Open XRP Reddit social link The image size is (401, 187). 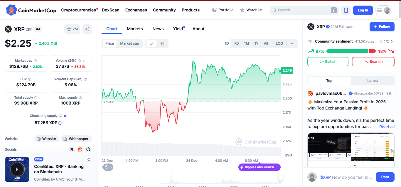(x=80, y=149)
